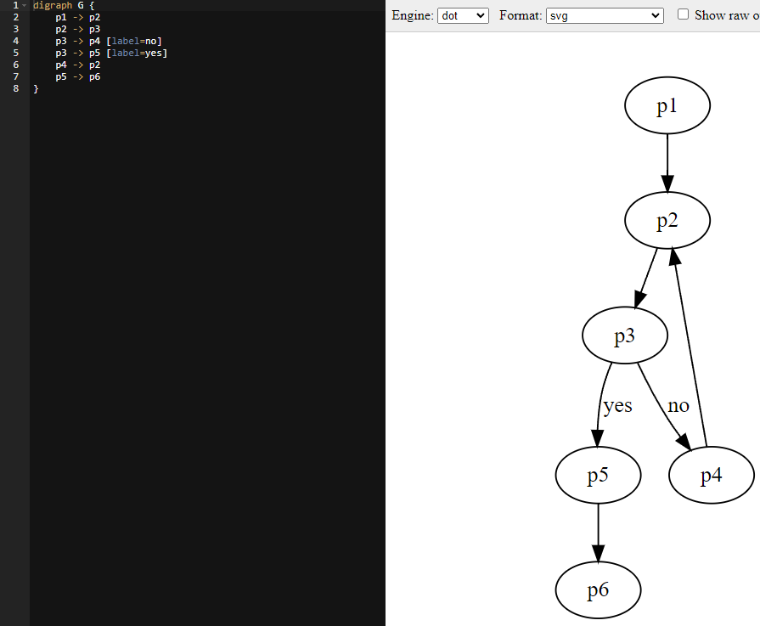Click the "label=yes" attribute in the code

pyautogui.click(x=137, y=53)
